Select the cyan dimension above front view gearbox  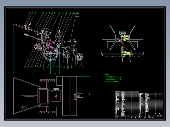(x=123, y=31)
